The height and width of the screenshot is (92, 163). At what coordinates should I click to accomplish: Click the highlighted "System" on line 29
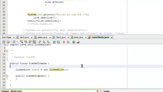(x=32, y=15)
